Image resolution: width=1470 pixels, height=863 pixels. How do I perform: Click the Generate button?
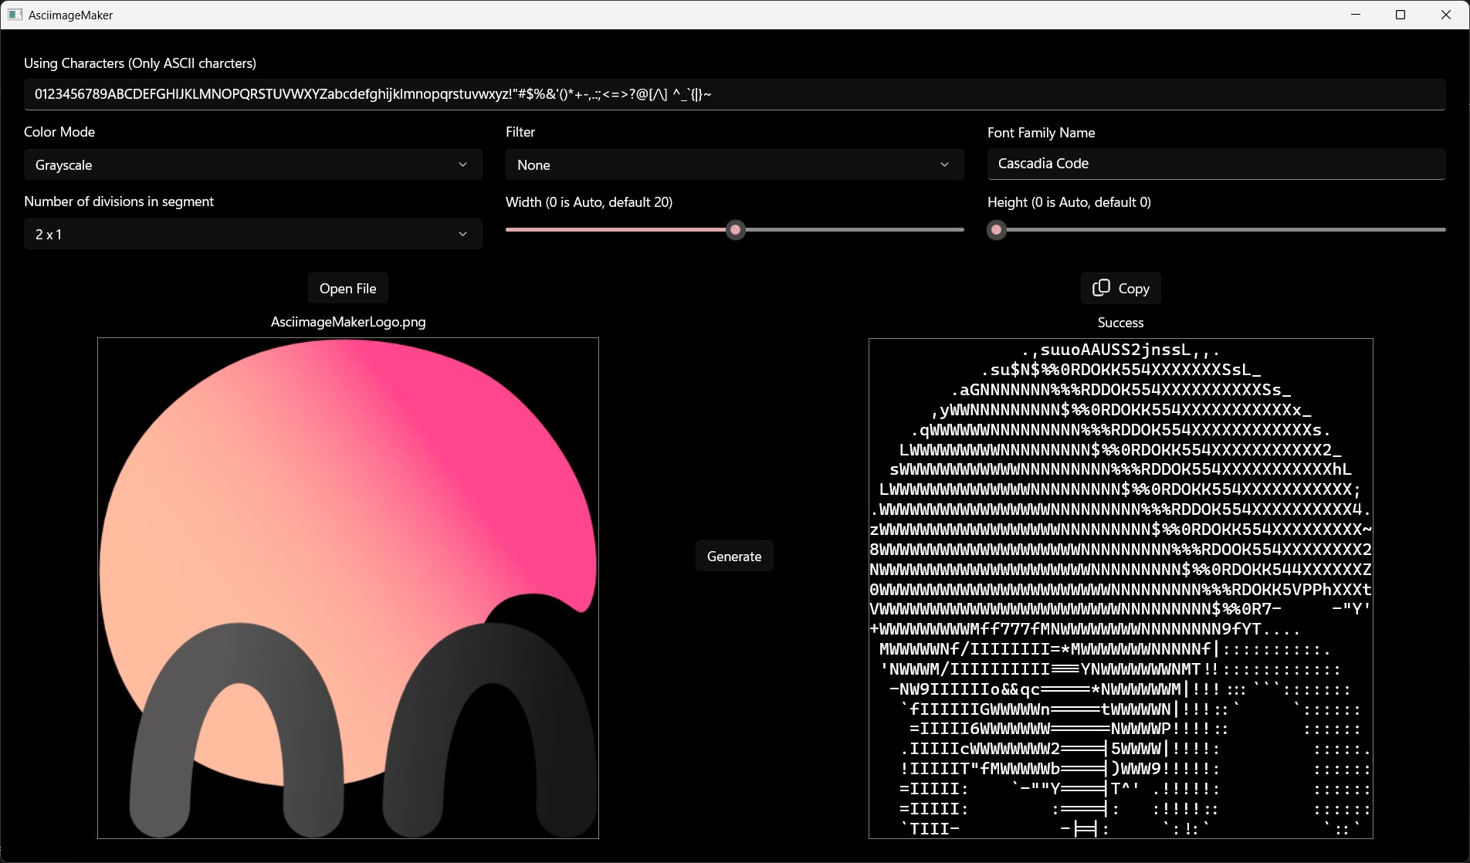pyautogui.click(x=734, y=556)
